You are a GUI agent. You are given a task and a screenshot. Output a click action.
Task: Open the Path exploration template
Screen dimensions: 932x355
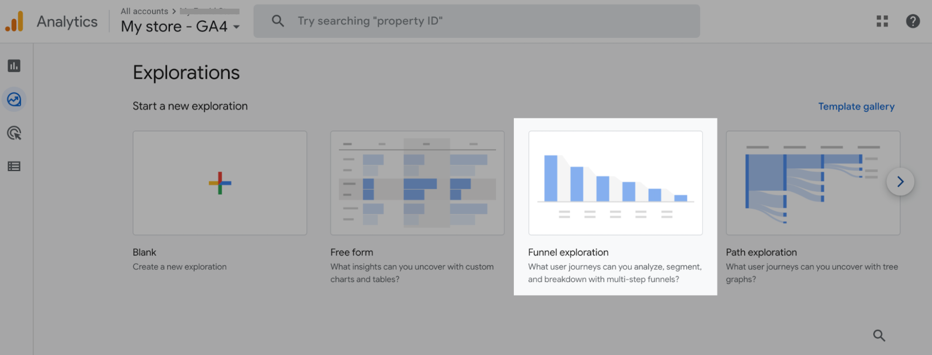pos(813,183)
